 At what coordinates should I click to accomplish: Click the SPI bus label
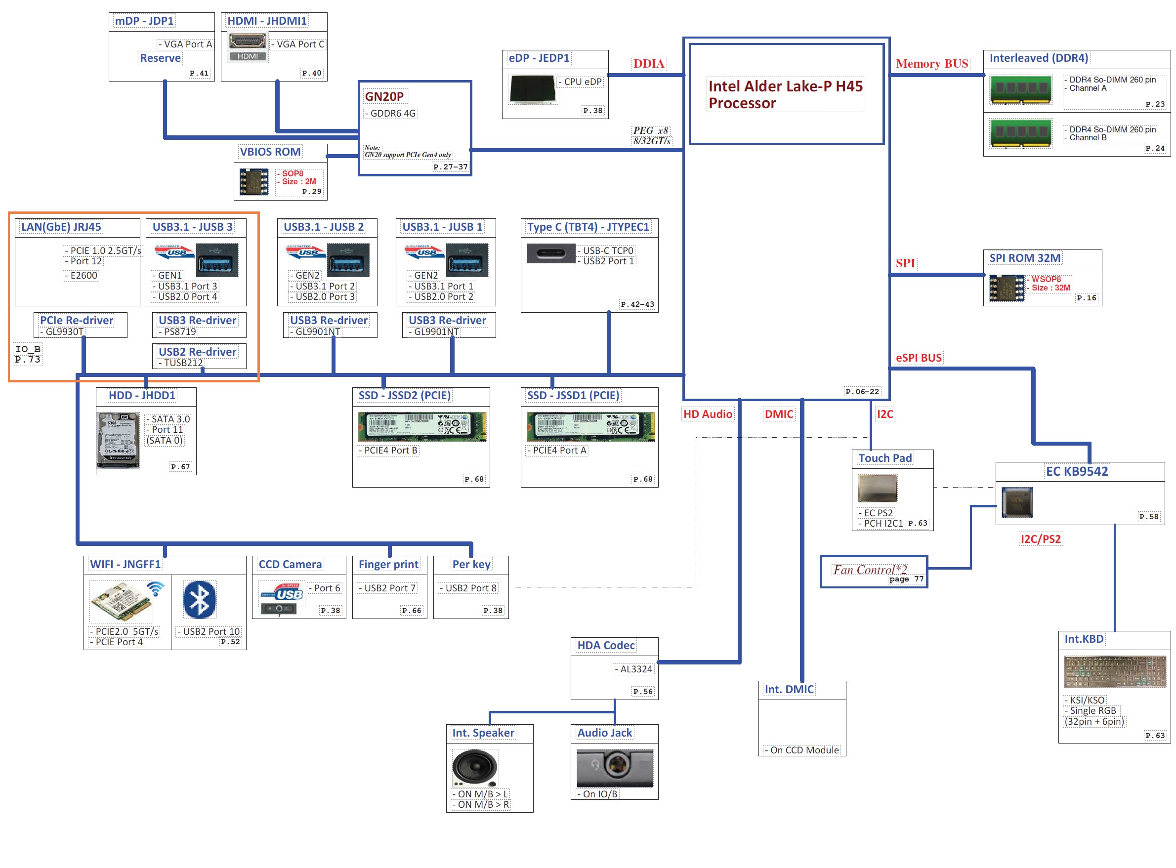click(905, 264)
